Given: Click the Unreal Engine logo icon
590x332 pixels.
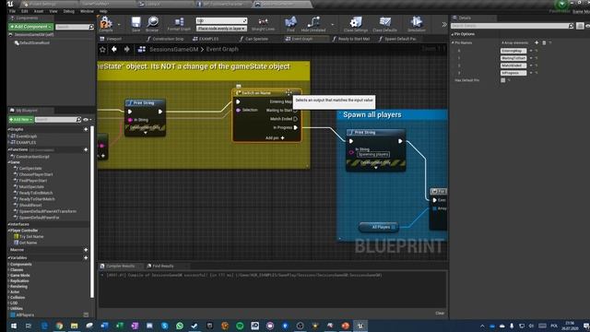Looking at the screenshot, I should pyautogui.click(x=10, y=4).
